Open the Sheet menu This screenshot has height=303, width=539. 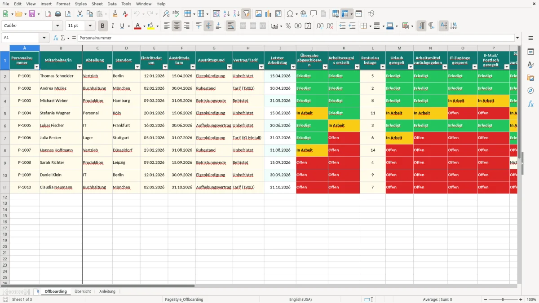point(97,4)
